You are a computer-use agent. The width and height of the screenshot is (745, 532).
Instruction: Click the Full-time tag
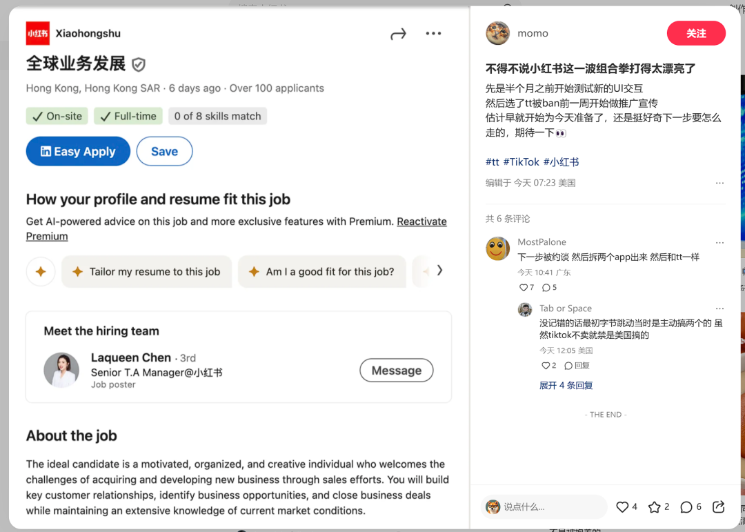(x=128, y=116)
